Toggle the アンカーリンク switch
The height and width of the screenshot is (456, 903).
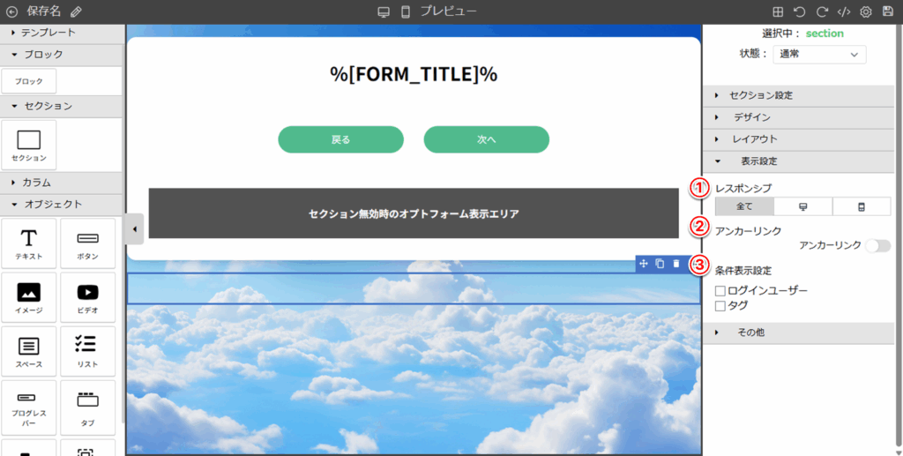[x=877, y=245]
